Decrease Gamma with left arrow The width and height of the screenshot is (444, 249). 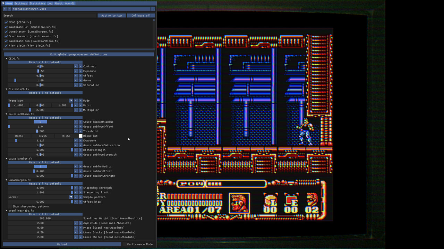click(x=76, y=81)
